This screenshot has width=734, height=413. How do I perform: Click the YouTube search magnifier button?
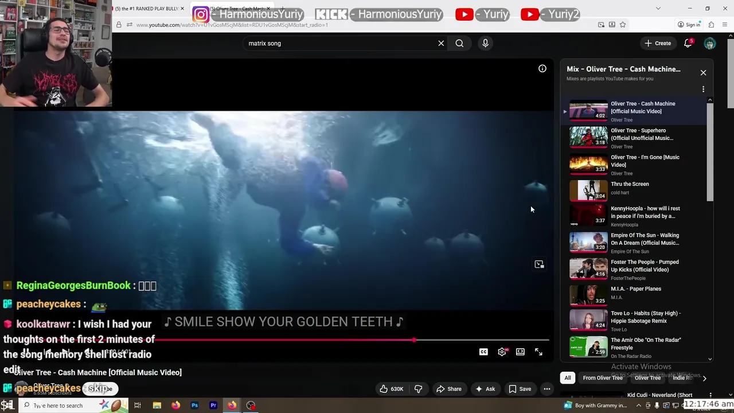point(459,43)
